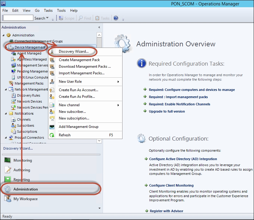Screen dimensions: 254x220
Task: Click the Subscriptions tree icon
Action: point(13,131)
